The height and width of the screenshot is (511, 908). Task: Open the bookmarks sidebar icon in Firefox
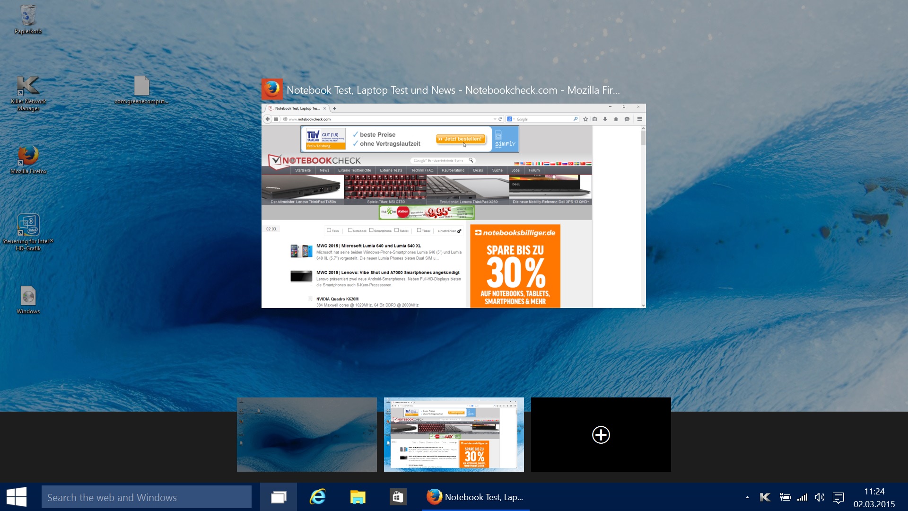(x=594, y=119)
